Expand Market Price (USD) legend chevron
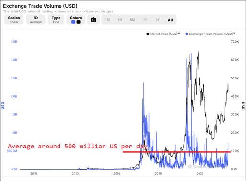 [x=179, y=34]
